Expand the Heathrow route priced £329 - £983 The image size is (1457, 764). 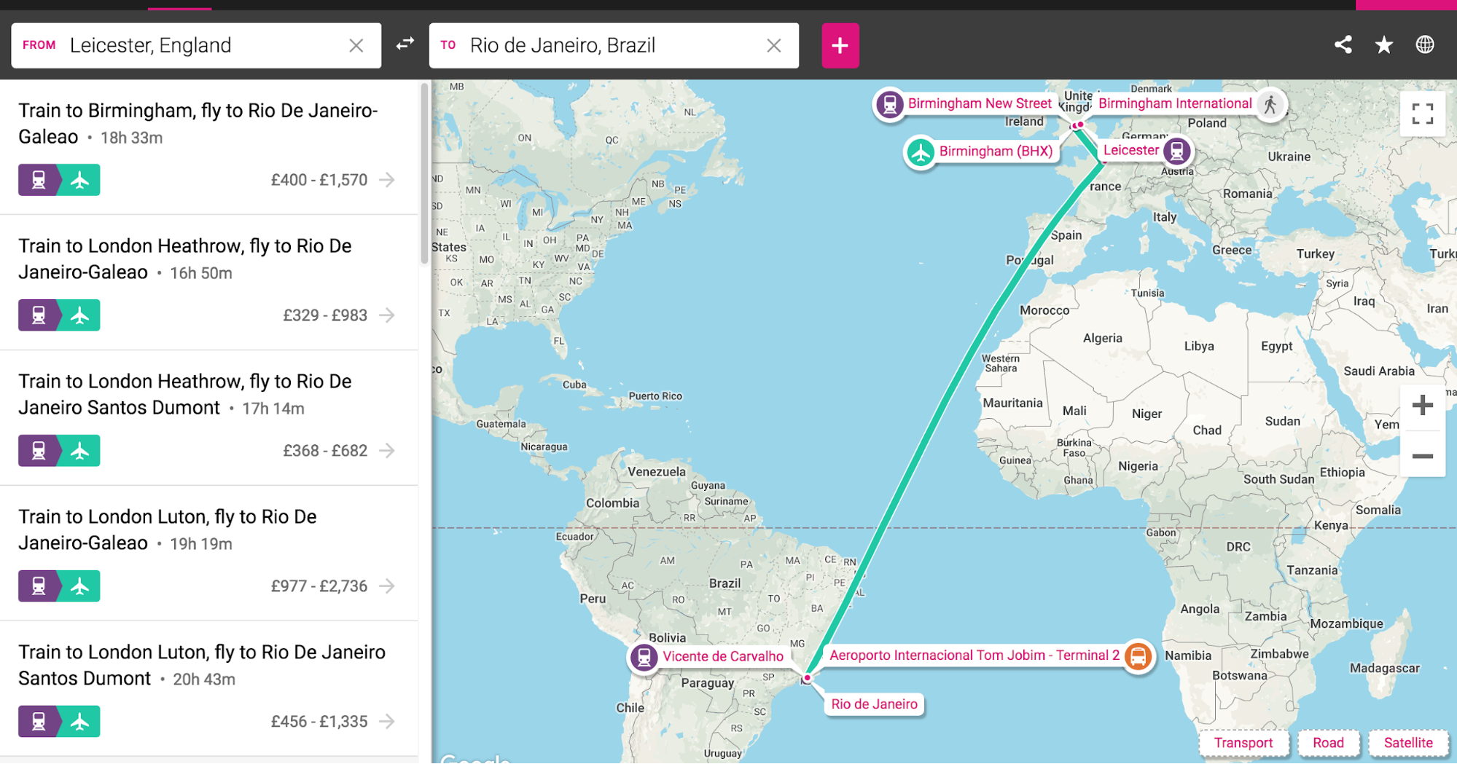[x=209, y=283]
